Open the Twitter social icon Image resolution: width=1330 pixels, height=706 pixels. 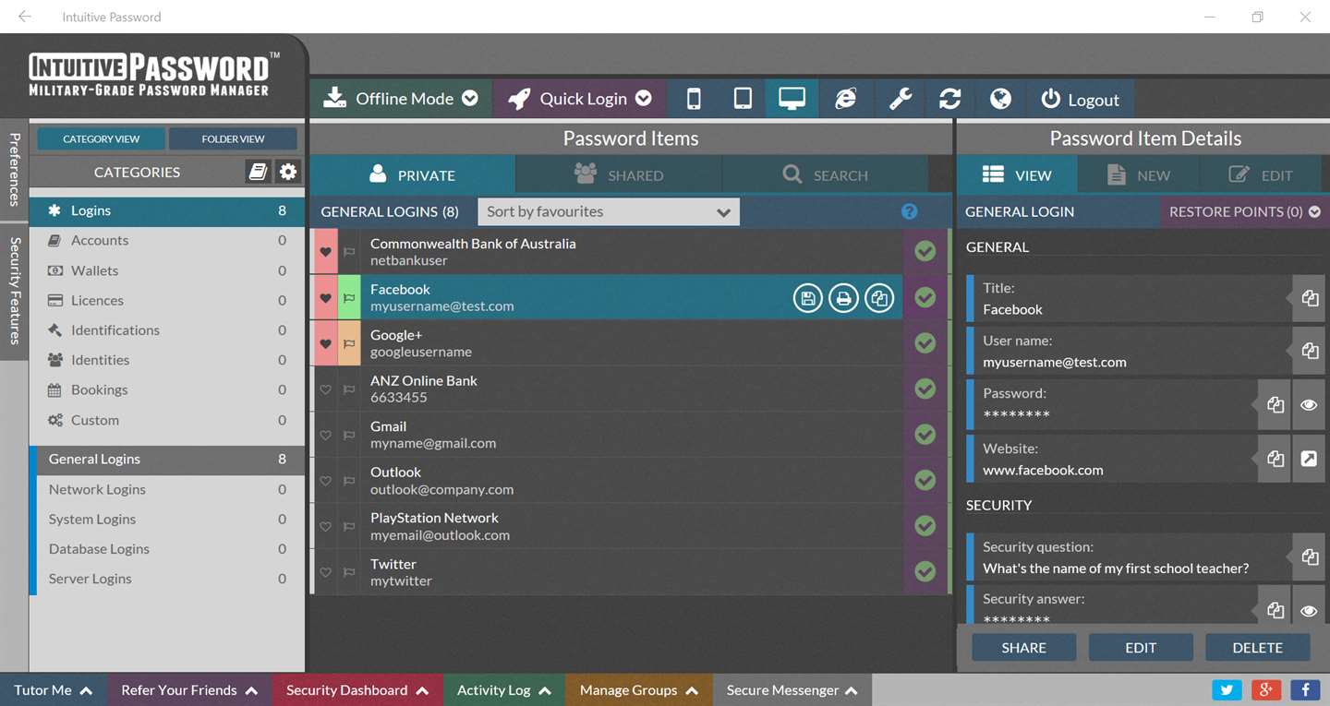coord(1227,689)
